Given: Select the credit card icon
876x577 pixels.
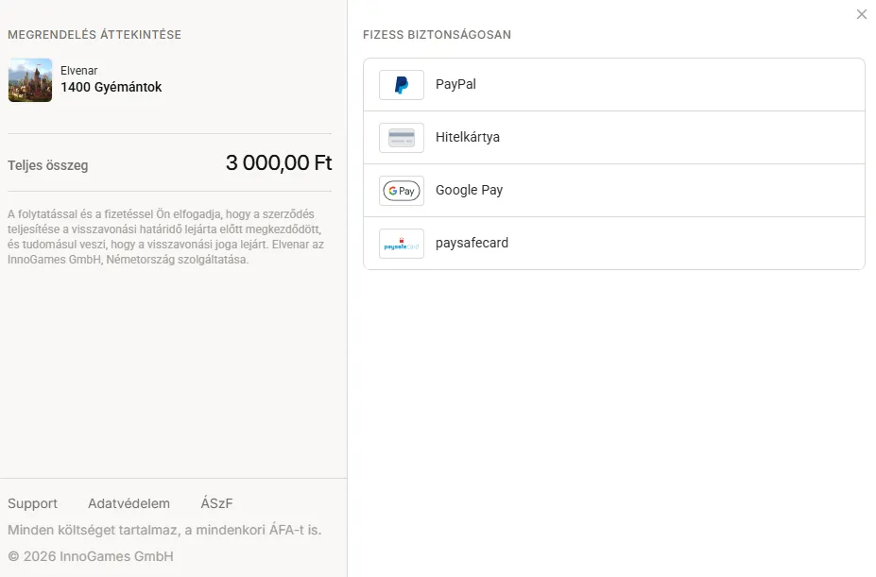Looking at the screenshot, I should 401,138.
